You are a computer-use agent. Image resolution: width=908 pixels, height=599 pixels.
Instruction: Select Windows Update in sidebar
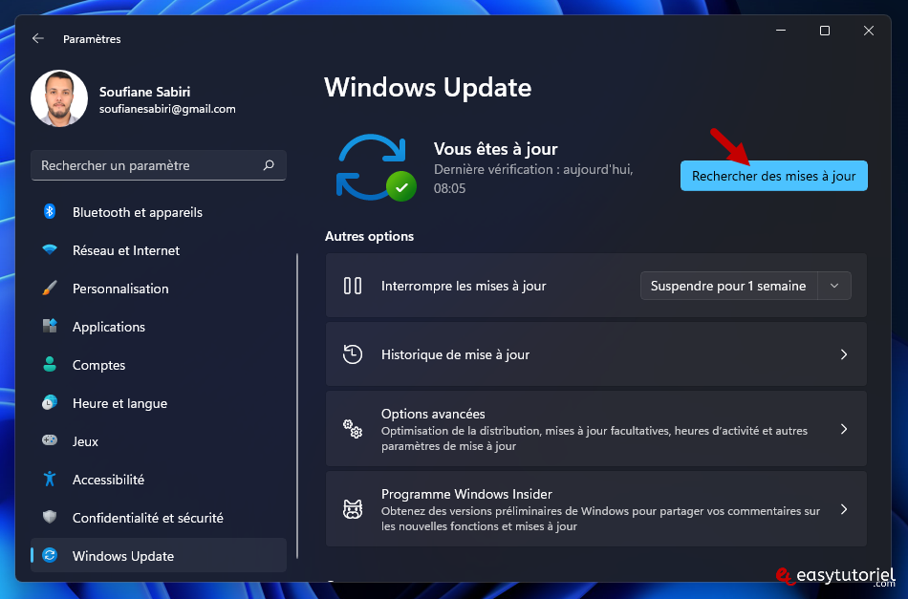coord(158,556)
